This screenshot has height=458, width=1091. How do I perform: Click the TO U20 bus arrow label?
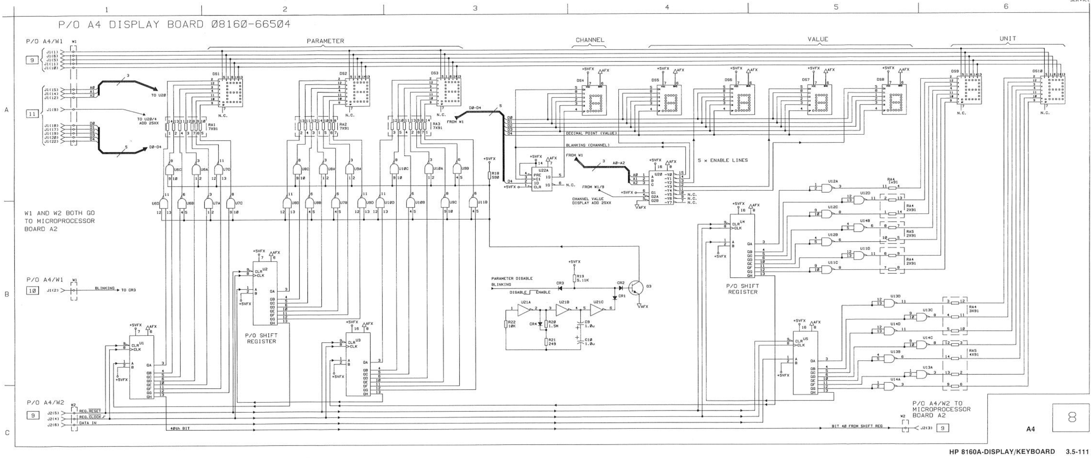(159, 96)
